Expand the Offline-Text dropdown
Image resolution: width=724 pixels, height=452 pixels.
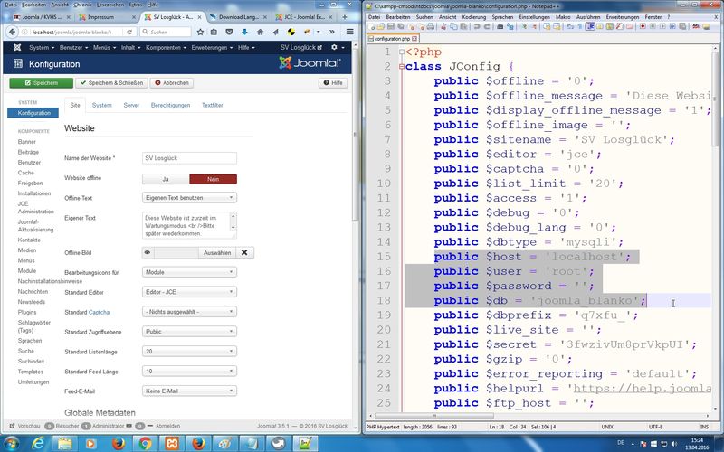[190, 197]
